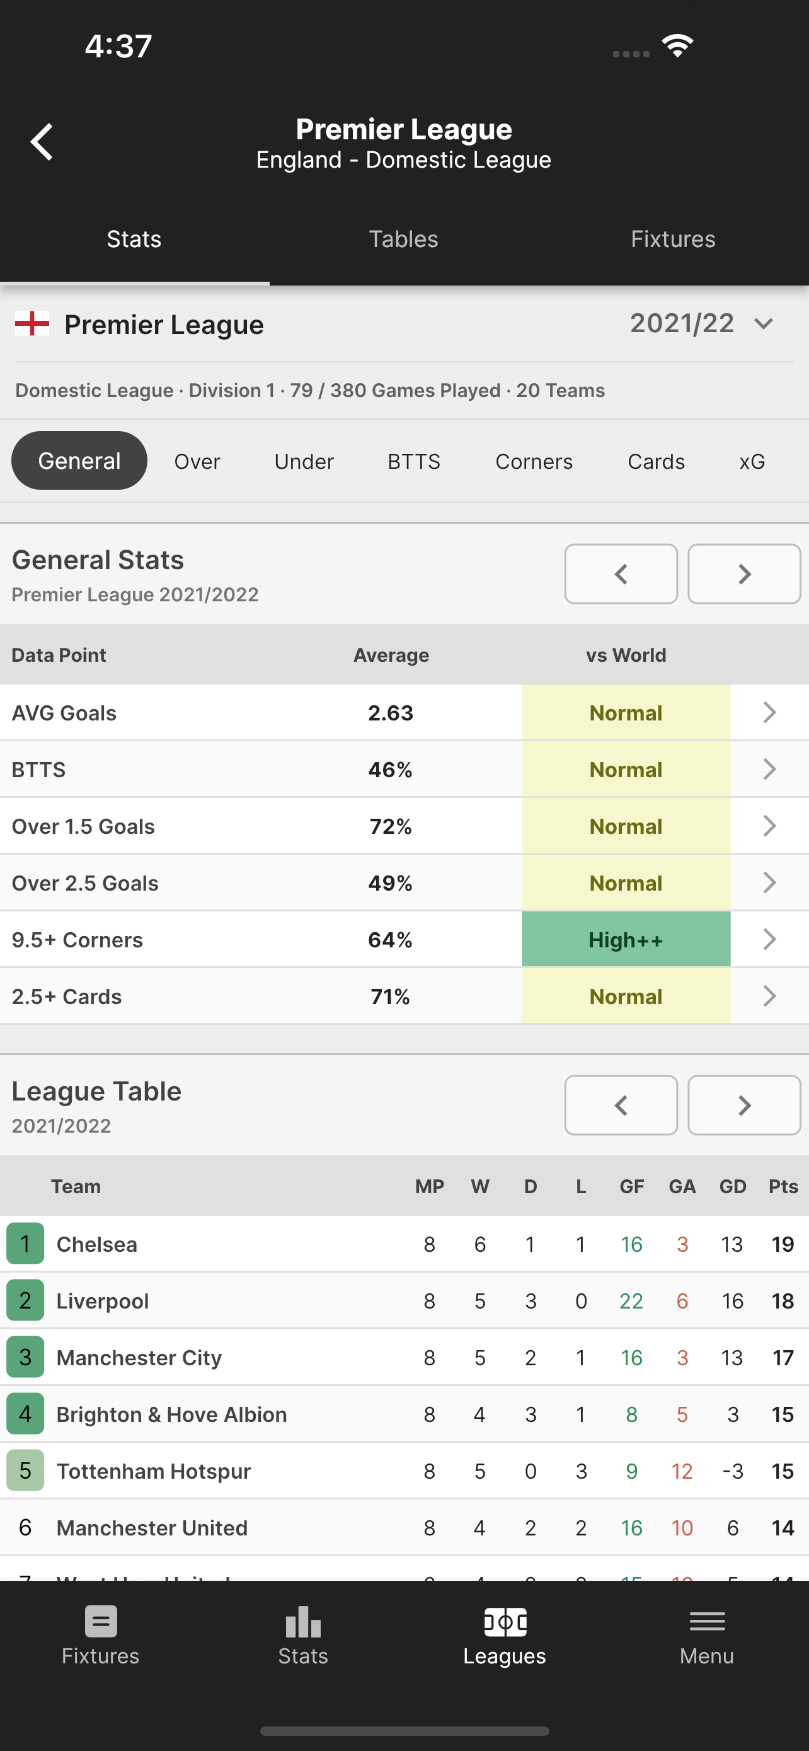Expand 9.5+ Corners row chevron
The width and height of the screenshot is (809, 1751).
(769, 939)
